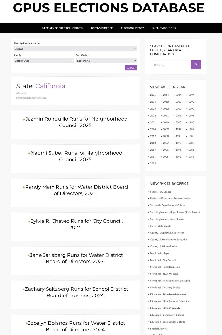
Task: View Municipal - Advisory Bodies races
Action: point(165,288)
